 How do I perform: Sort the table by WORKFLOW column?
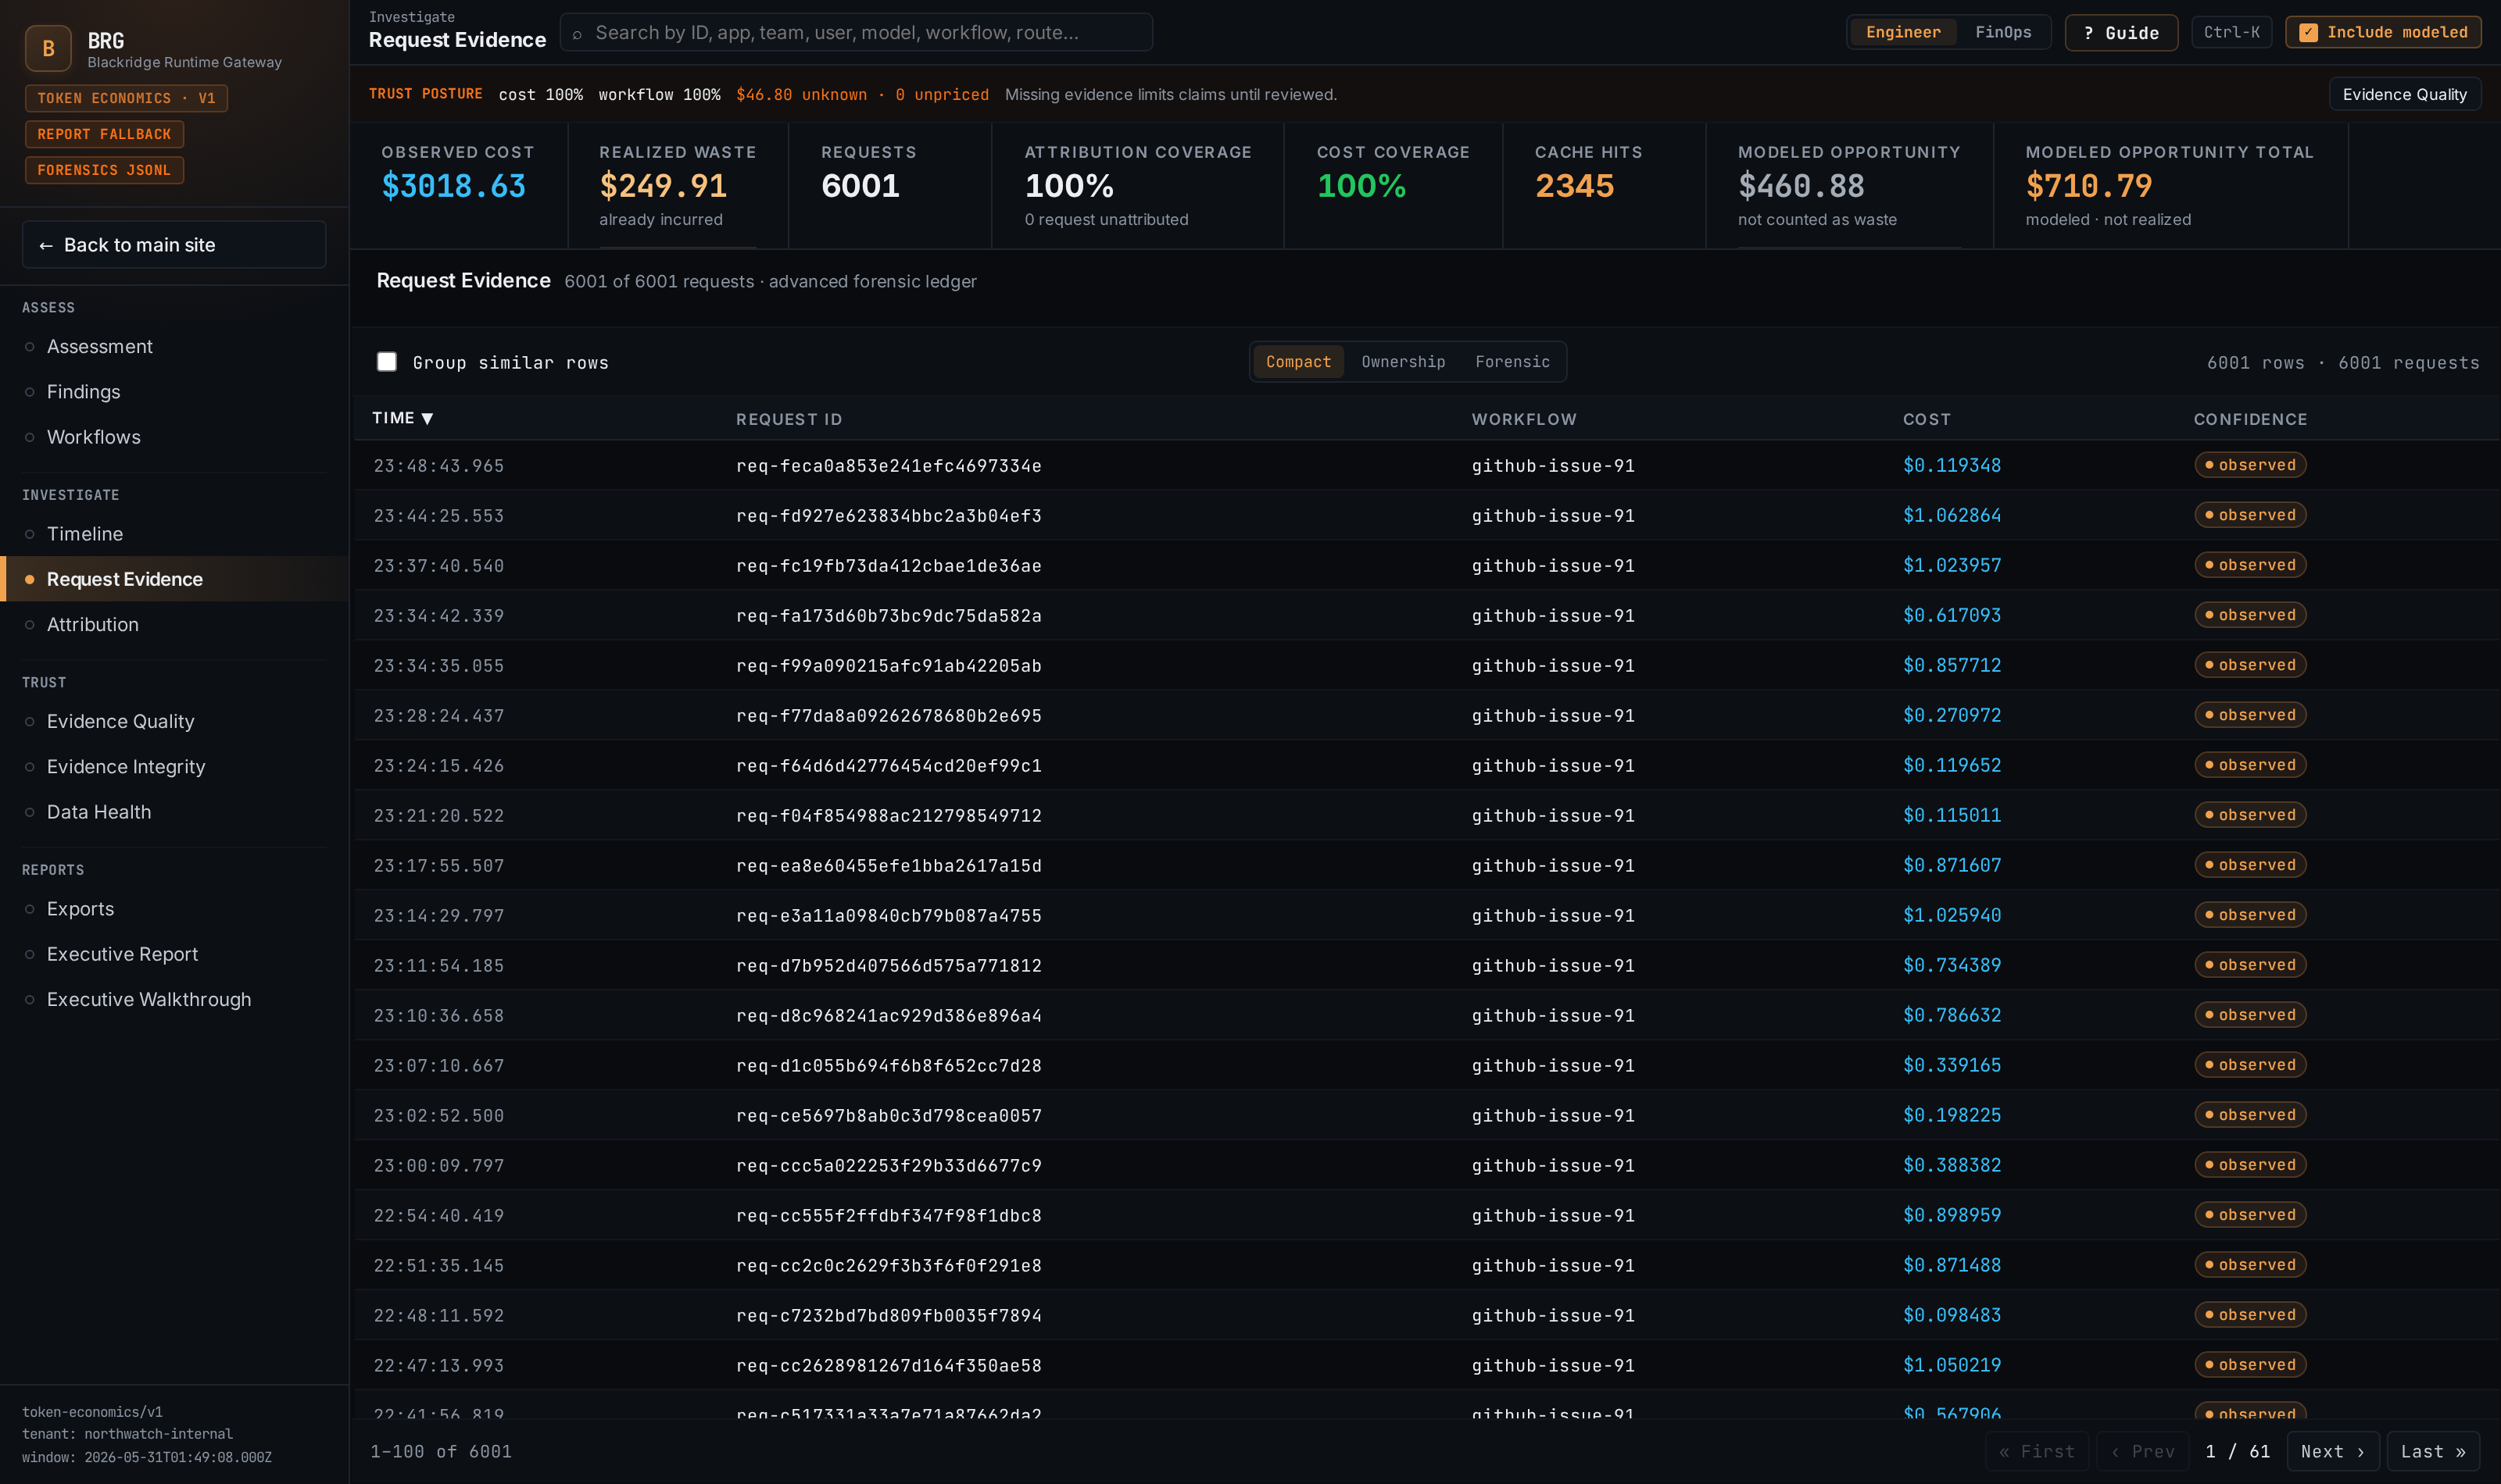point(1523,419)
